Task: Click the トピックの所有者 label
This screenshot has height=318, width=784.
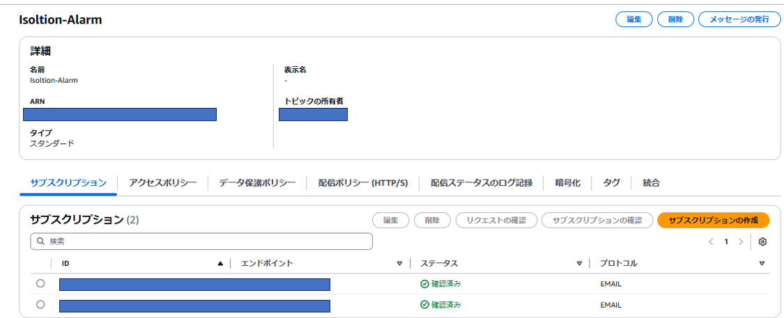Action: [x=314, y=101]
